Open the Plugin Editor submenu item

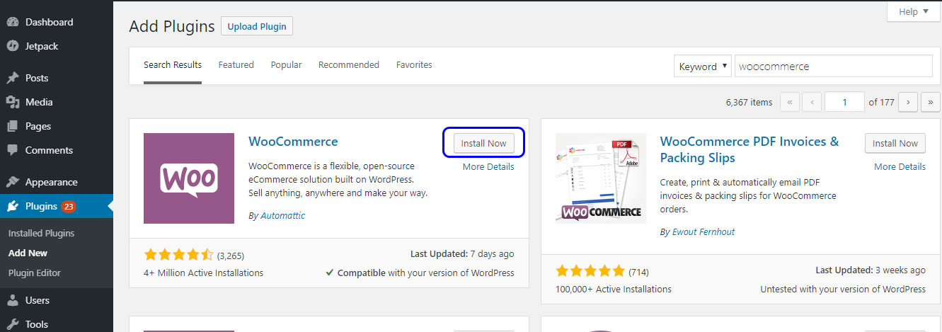(35, 273)
